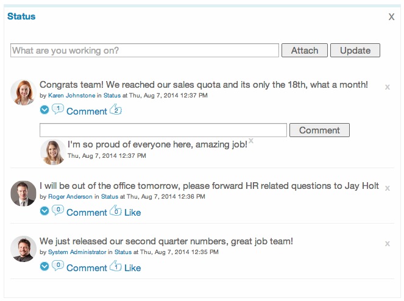Screen dimensions: 404x301
Task: Delete the 'I'm so proud of everyone' comment
Action: coord(251,141)
